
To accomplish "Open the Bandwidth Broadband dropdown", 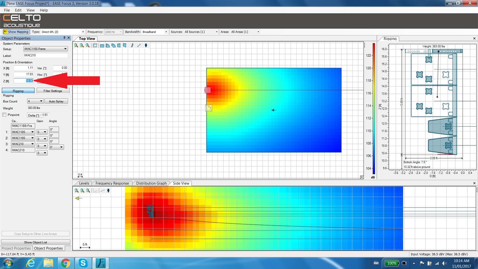I will pos(155,32).
